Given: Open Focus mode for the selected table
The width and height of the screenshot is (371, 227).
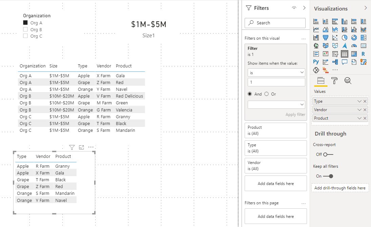Looking at the screenshot, I should pyautogui.click(x=81, y=147).
